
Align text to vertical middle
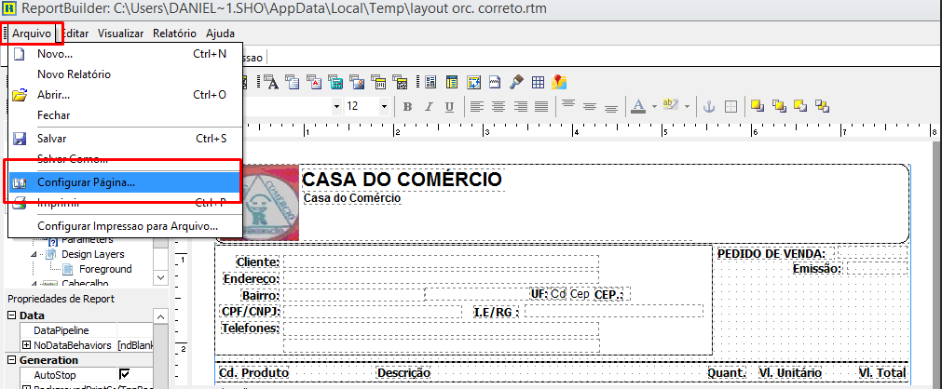pyautogui.click(x=590, y=106)
